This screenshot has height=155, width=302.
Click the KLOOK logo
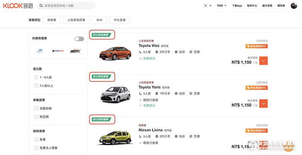pos(18,6)
